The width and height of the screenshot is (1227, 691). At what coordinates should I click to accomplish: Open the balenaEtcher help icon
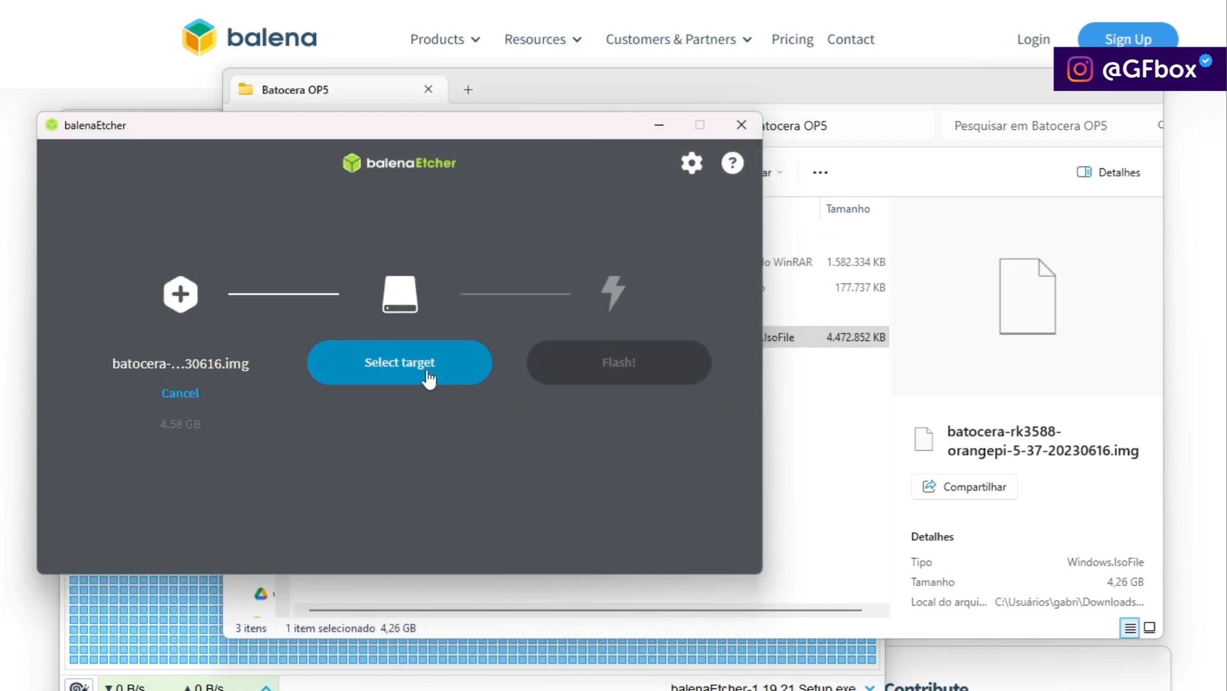tap(732, 163)
